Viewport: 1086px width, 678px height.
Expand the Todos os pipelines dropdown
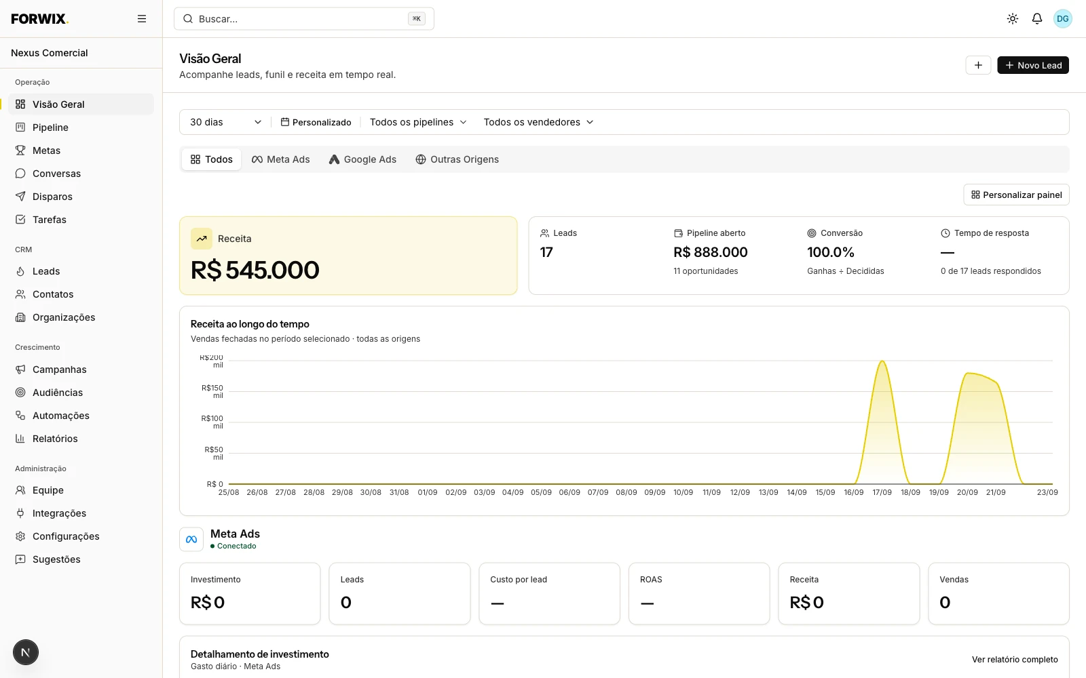click(x=418, y=122)
